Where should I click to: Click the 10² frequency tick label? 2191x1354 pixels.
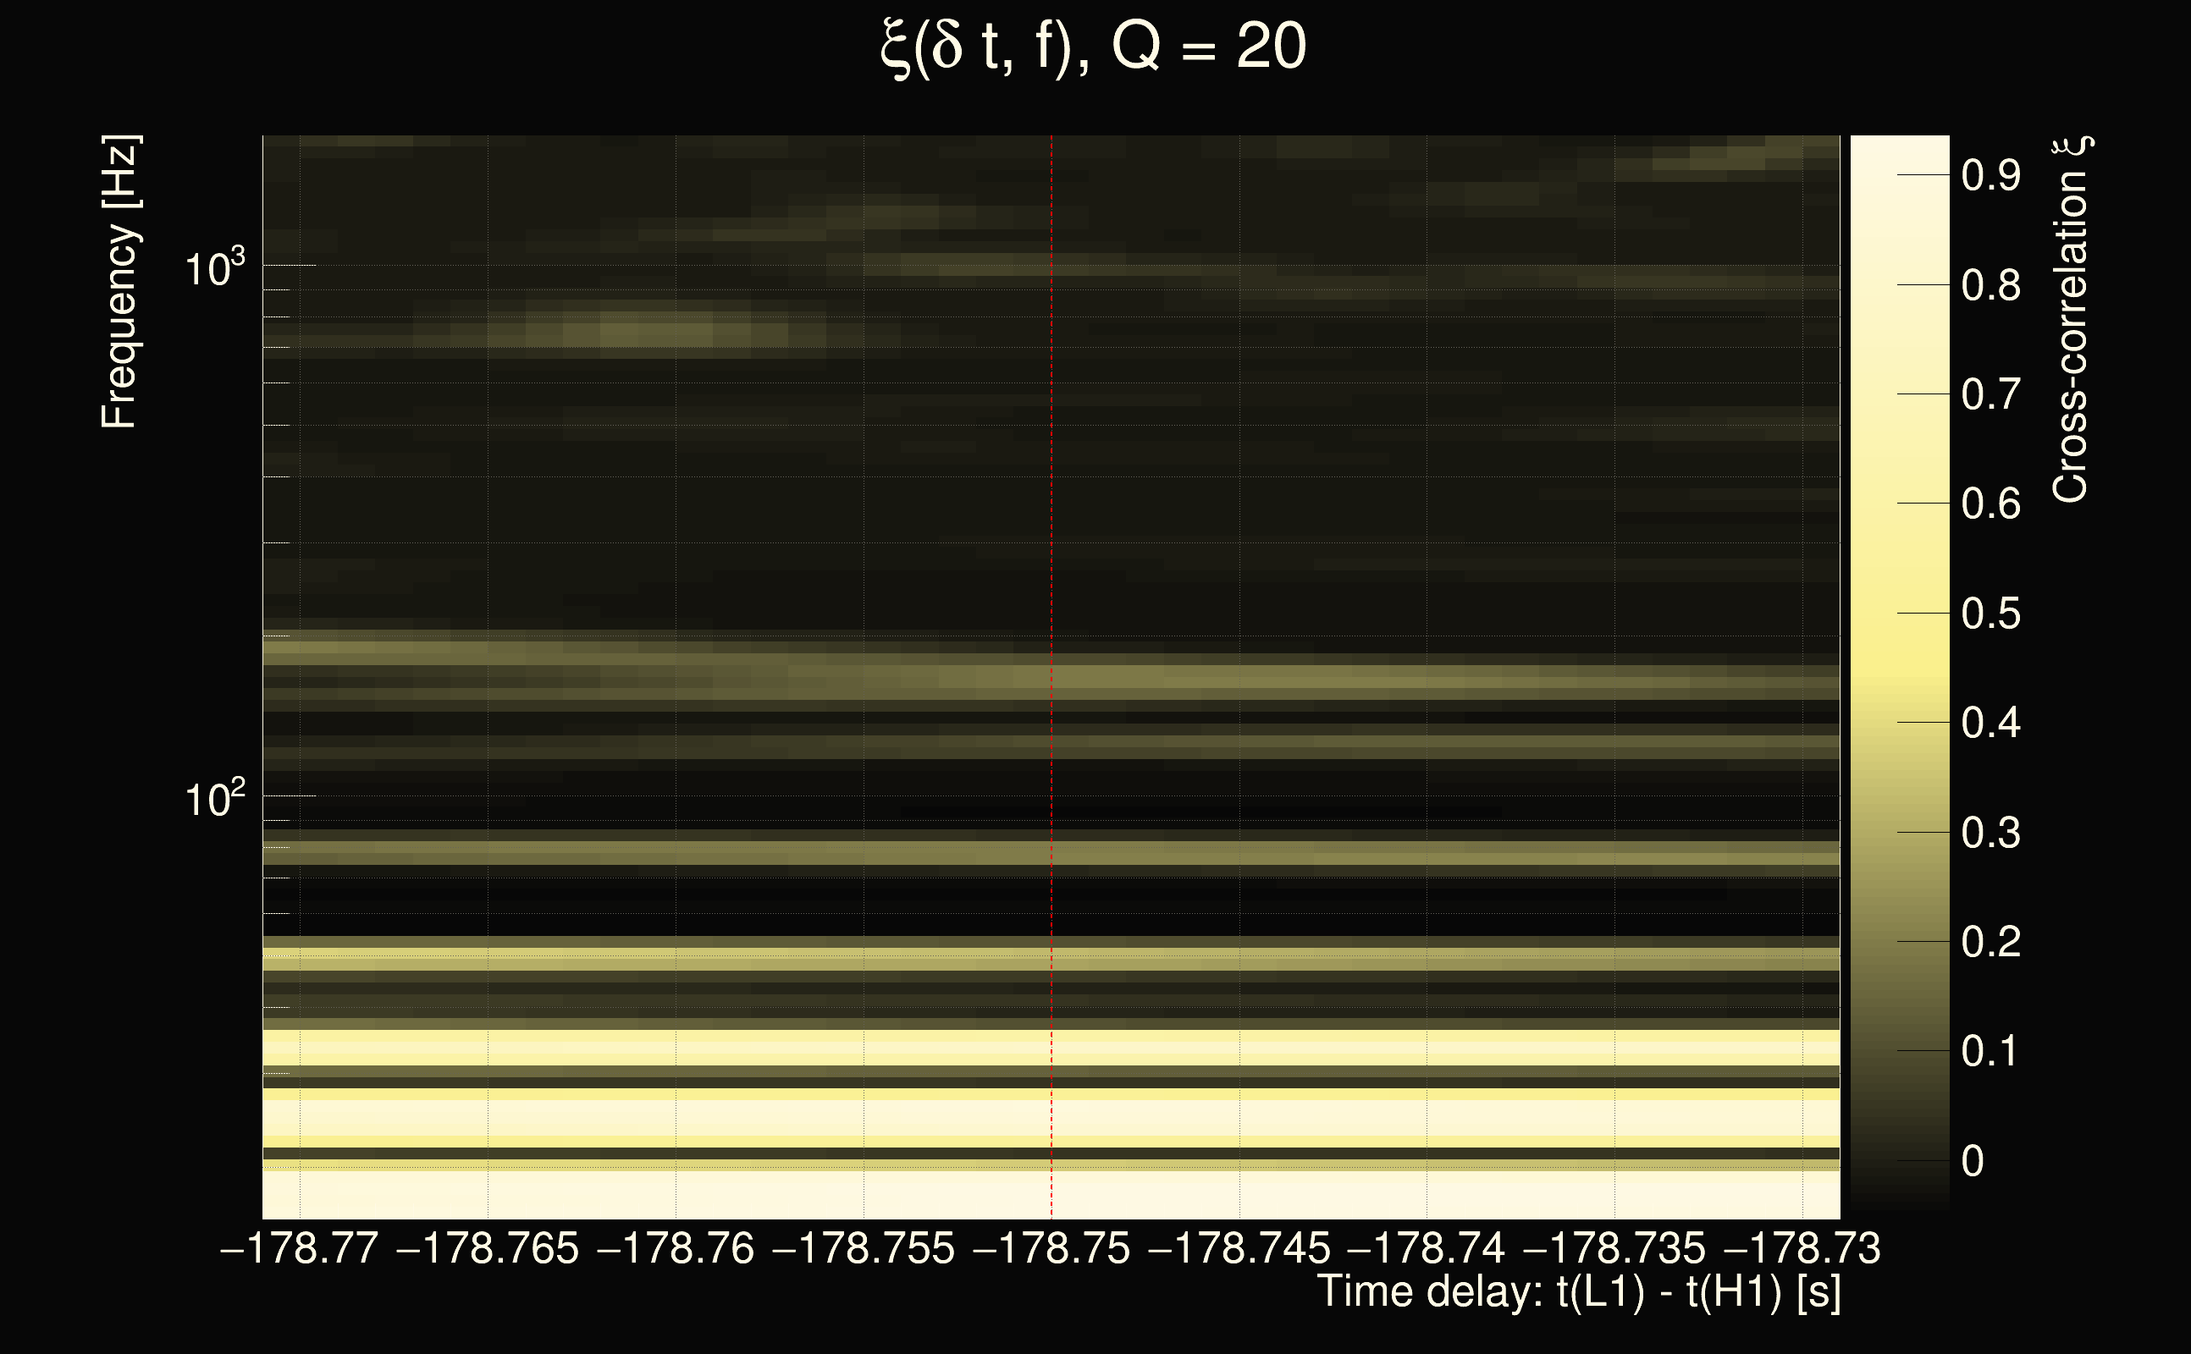[x=214, y=798]
